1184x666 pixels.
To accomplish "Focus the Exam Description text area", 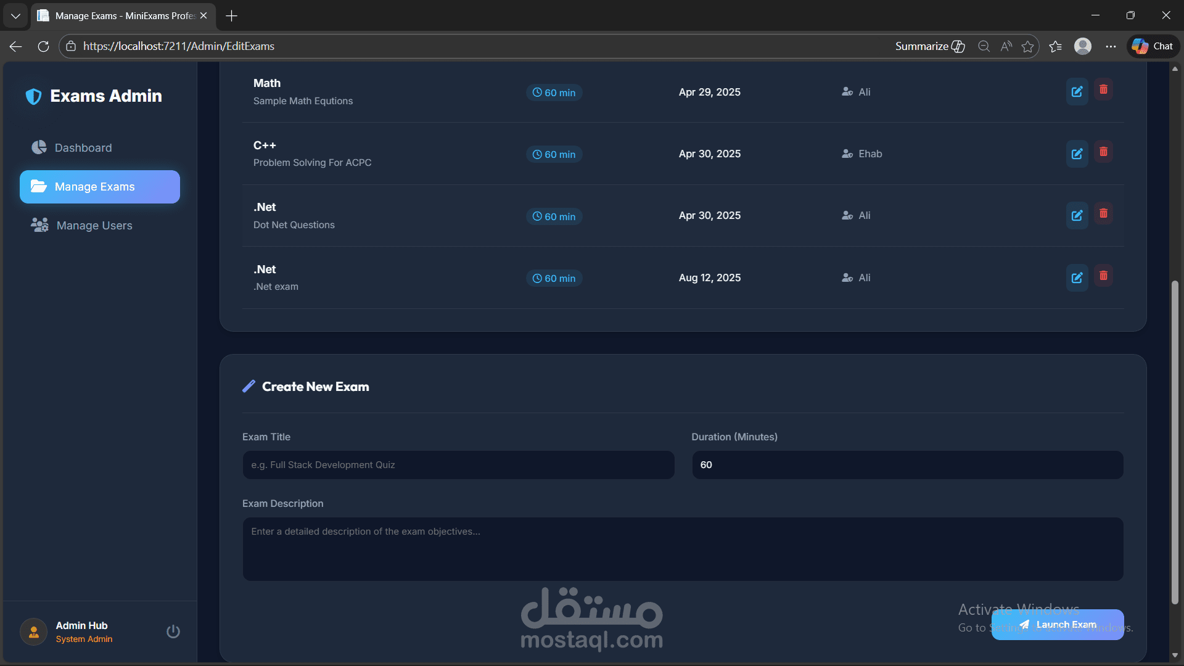I will click(683, 549).
